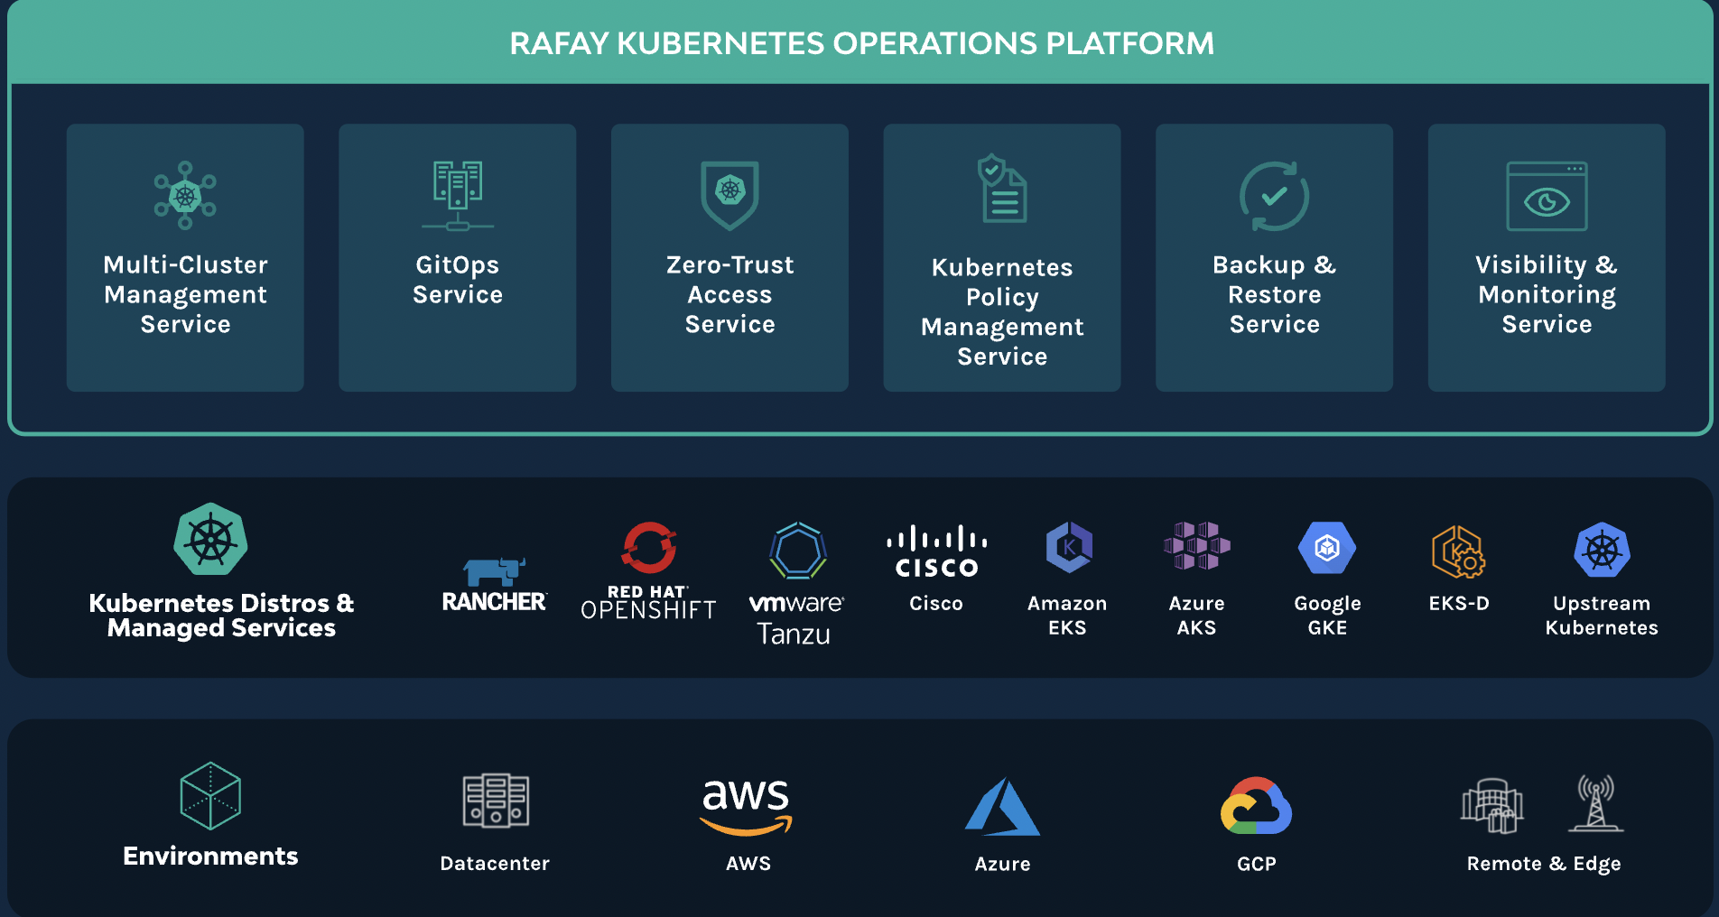Screen dimensions: 1719x917
Task: Click the Environments heading text
Action: (x=210, y=856)
